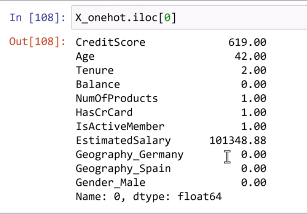Click the 101348.88 salary value

tap(238, 141)
